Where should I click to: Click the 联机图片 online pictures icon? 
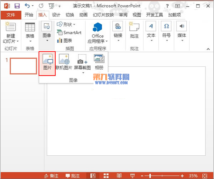pyautogui.click(x=64, y=62)
